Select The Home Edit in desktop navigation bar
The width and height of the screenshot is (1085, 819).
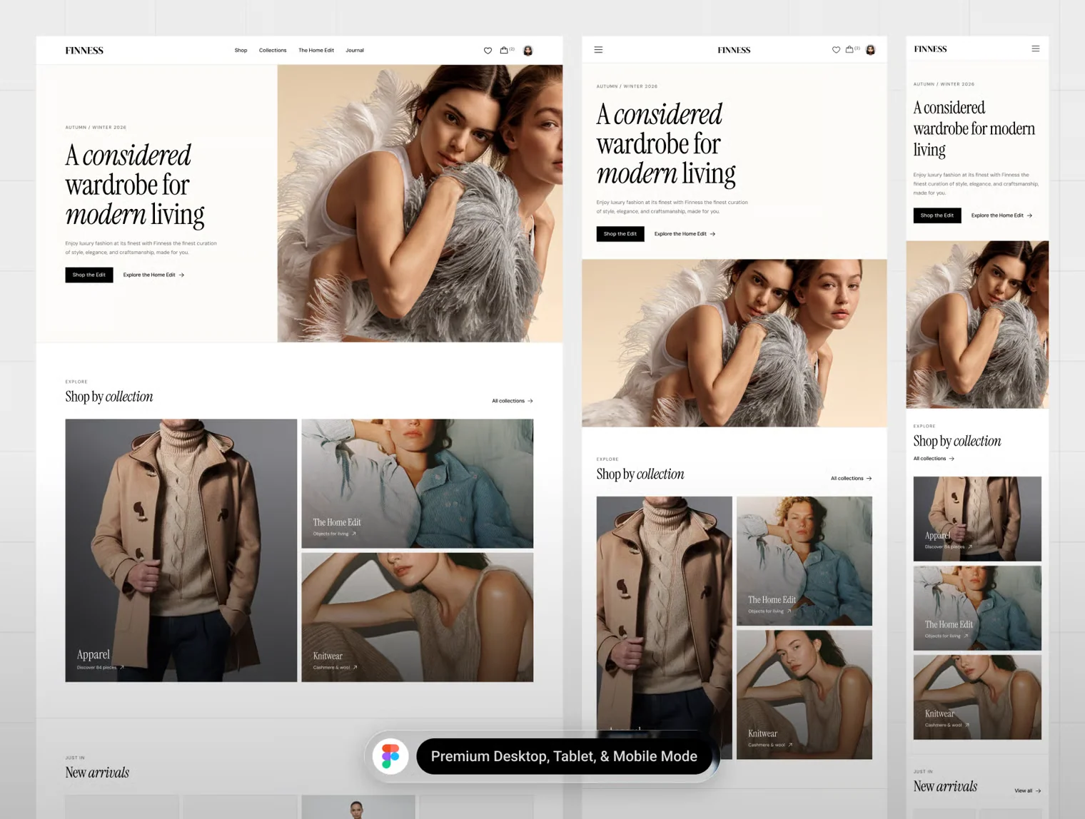(x=316, y=51)
